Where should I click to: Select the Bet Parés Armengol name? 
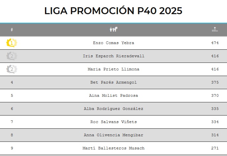tap(113, 82)
